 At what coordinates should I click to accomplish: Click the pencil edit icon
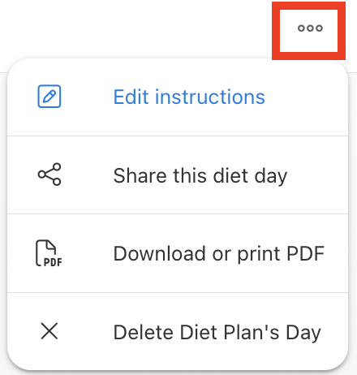click(x=49, y=97)
